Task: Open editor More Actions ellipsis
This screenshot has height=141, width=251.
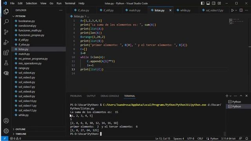Action: pos(247,11)
